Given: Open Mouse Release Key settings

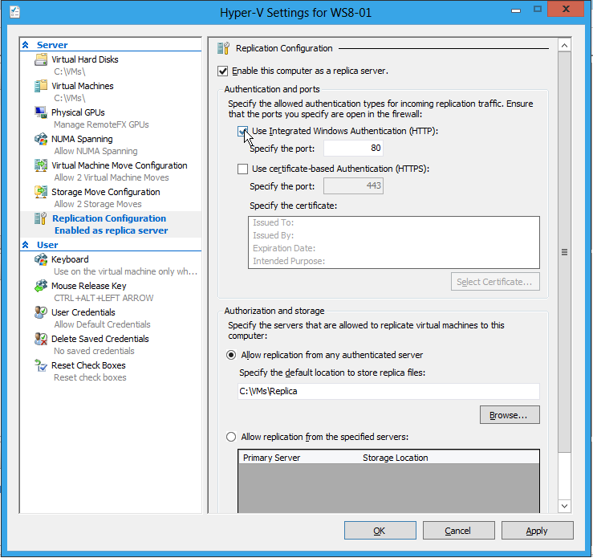Looking at the screenshot, I should click(x=89, y=286).
